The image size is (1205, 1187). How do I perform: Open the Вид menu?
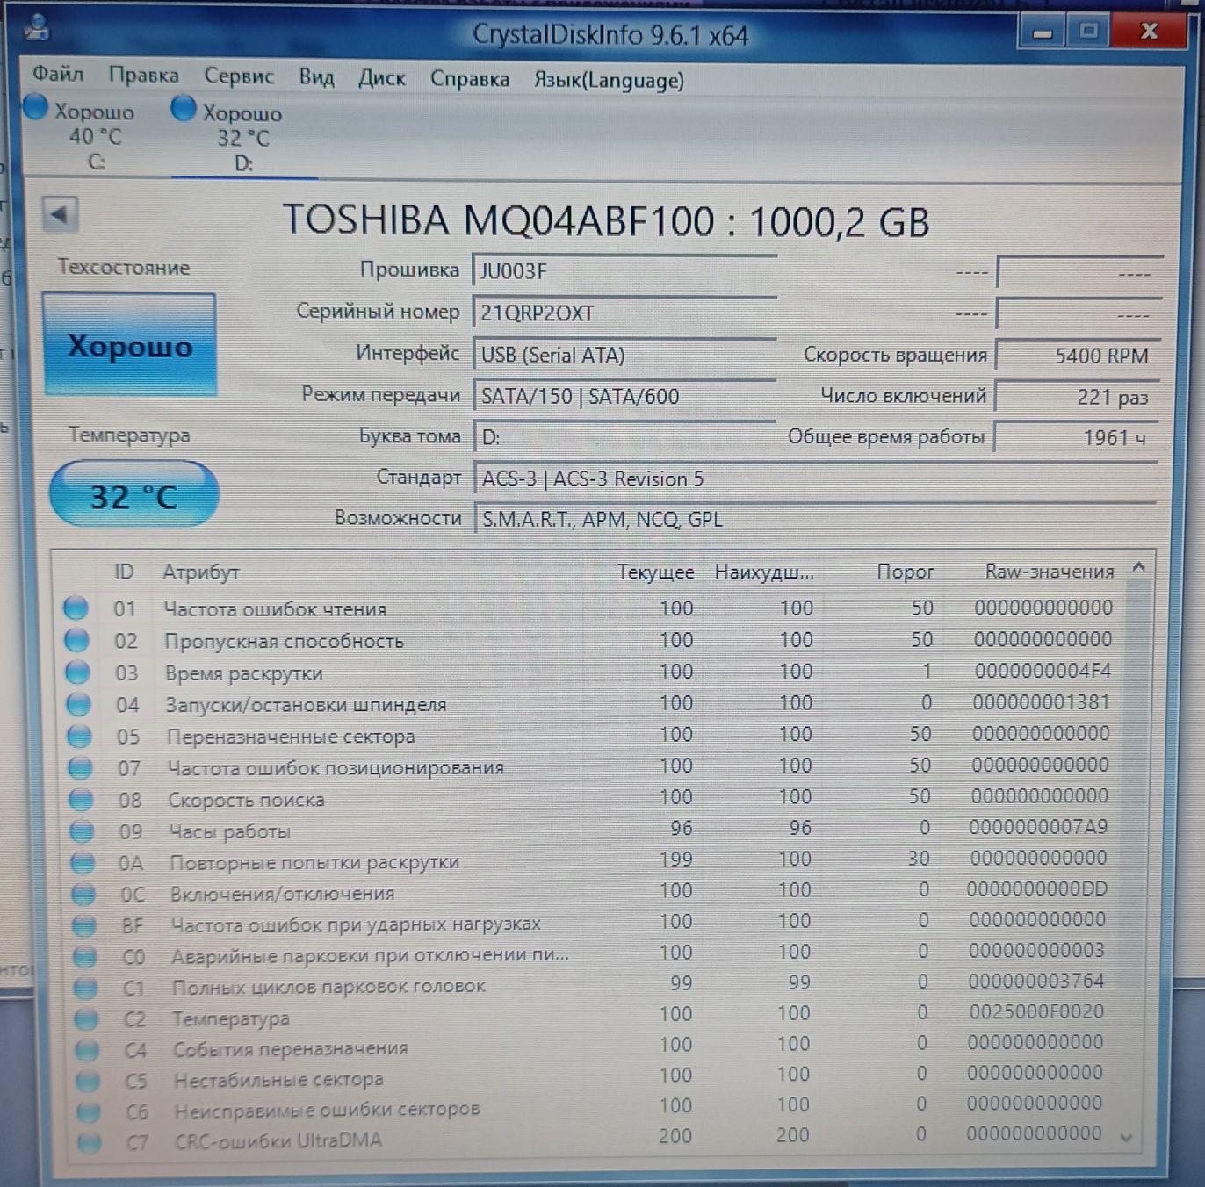(x=316, y=77)
